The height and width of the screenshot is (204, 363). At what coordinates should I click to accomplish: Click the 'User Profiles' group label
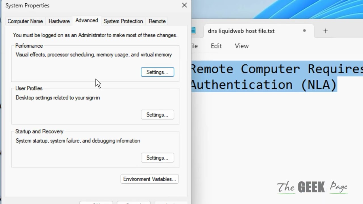pos(29,88)
